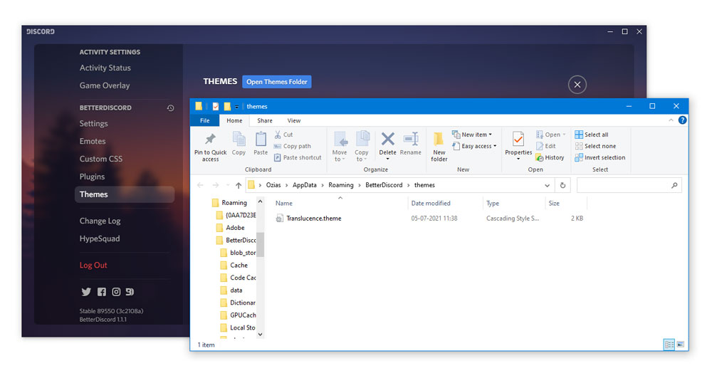
Task: Open Plugins section in Discord sidebar
Action: pos(92,177)
